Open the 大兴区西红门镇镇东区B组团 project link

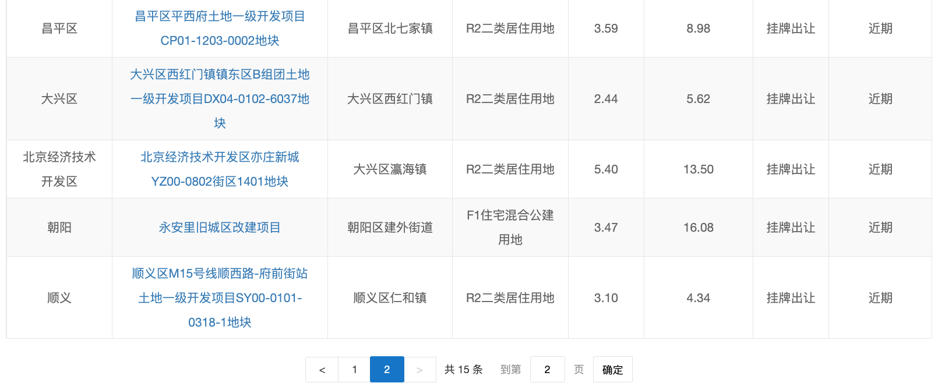pyautogui.click(x=220, y=98)
